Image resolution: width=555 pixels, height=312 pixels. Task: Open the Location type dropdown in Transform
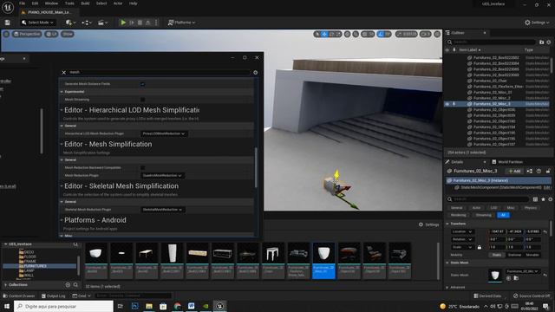pos(462,231)
